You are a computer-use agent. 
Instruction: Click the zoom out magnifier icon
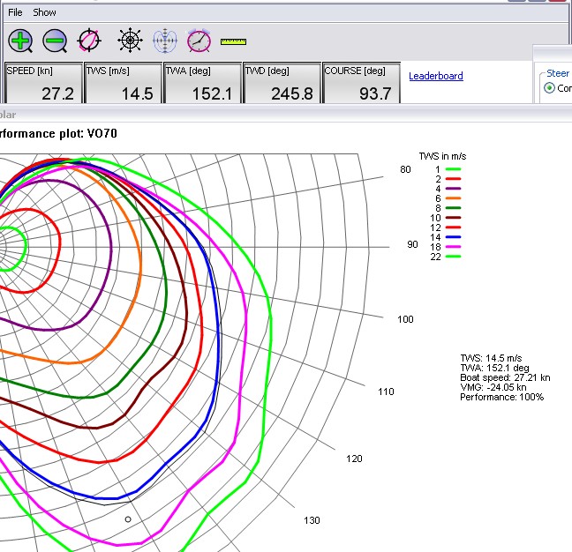(55, 41)
